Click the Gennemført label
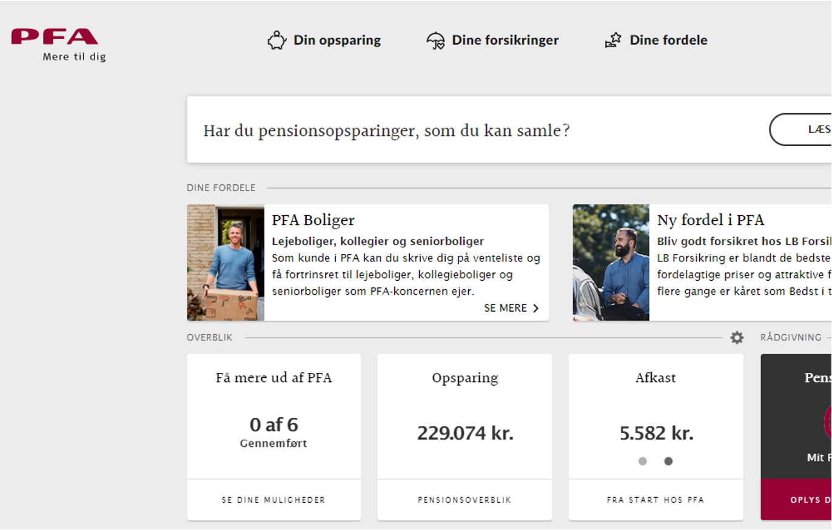Screen dimensions: 832x530 [273, 444]
